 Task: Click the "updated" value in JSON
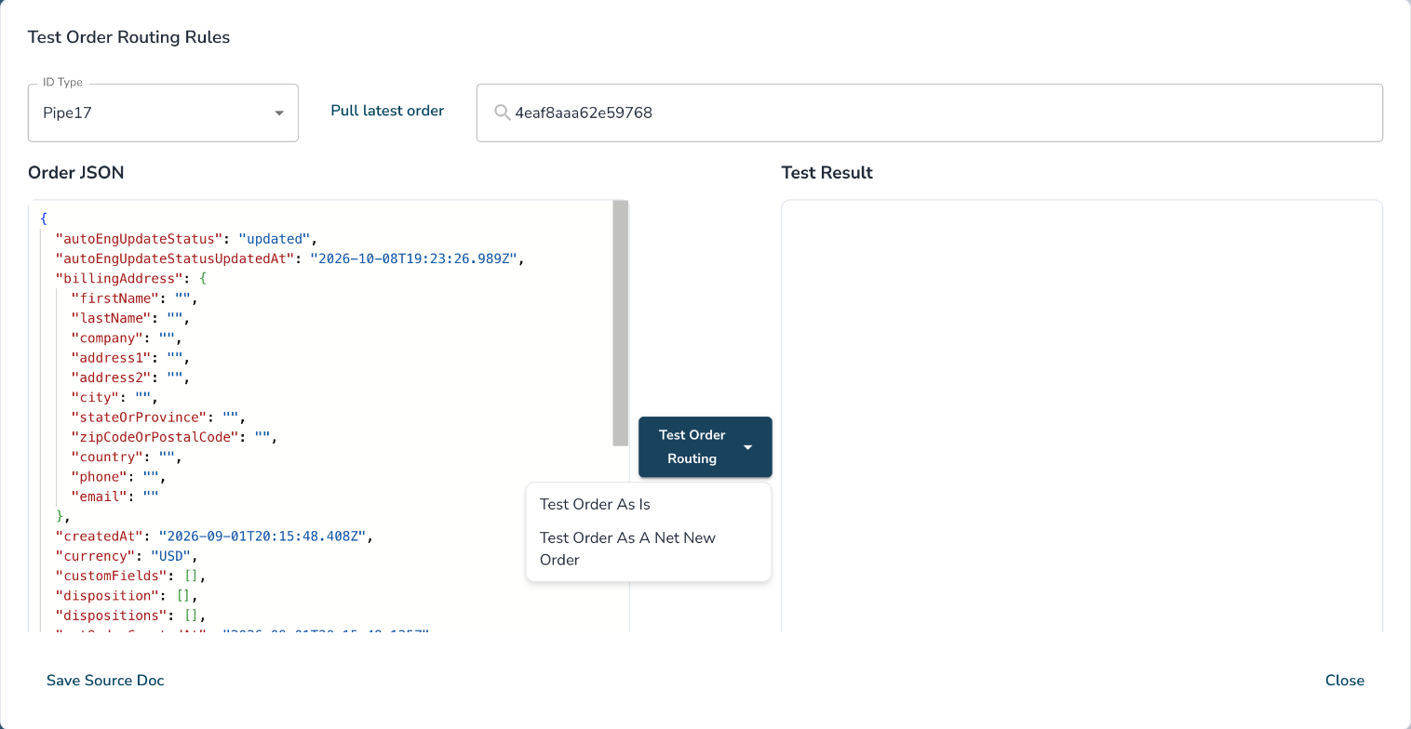click(275, 239)
